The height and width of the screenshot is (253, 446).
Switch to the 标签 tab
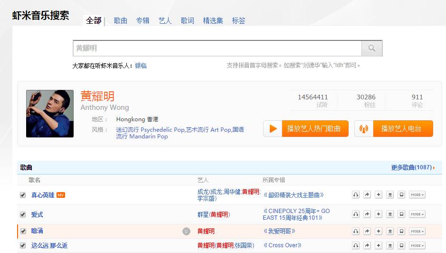coord(238,20)
